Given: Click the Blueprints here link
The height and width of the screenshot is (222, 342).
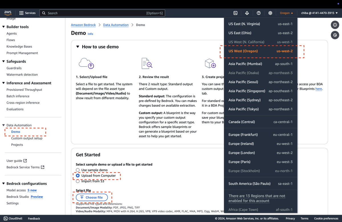Looking at the screenshot, I should pos(319,89).
